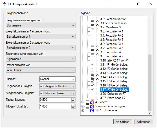Screen dimensions: 157x128
Task: Click the module icon of 5. meine Berechnungen
Action: coord(92,106)
